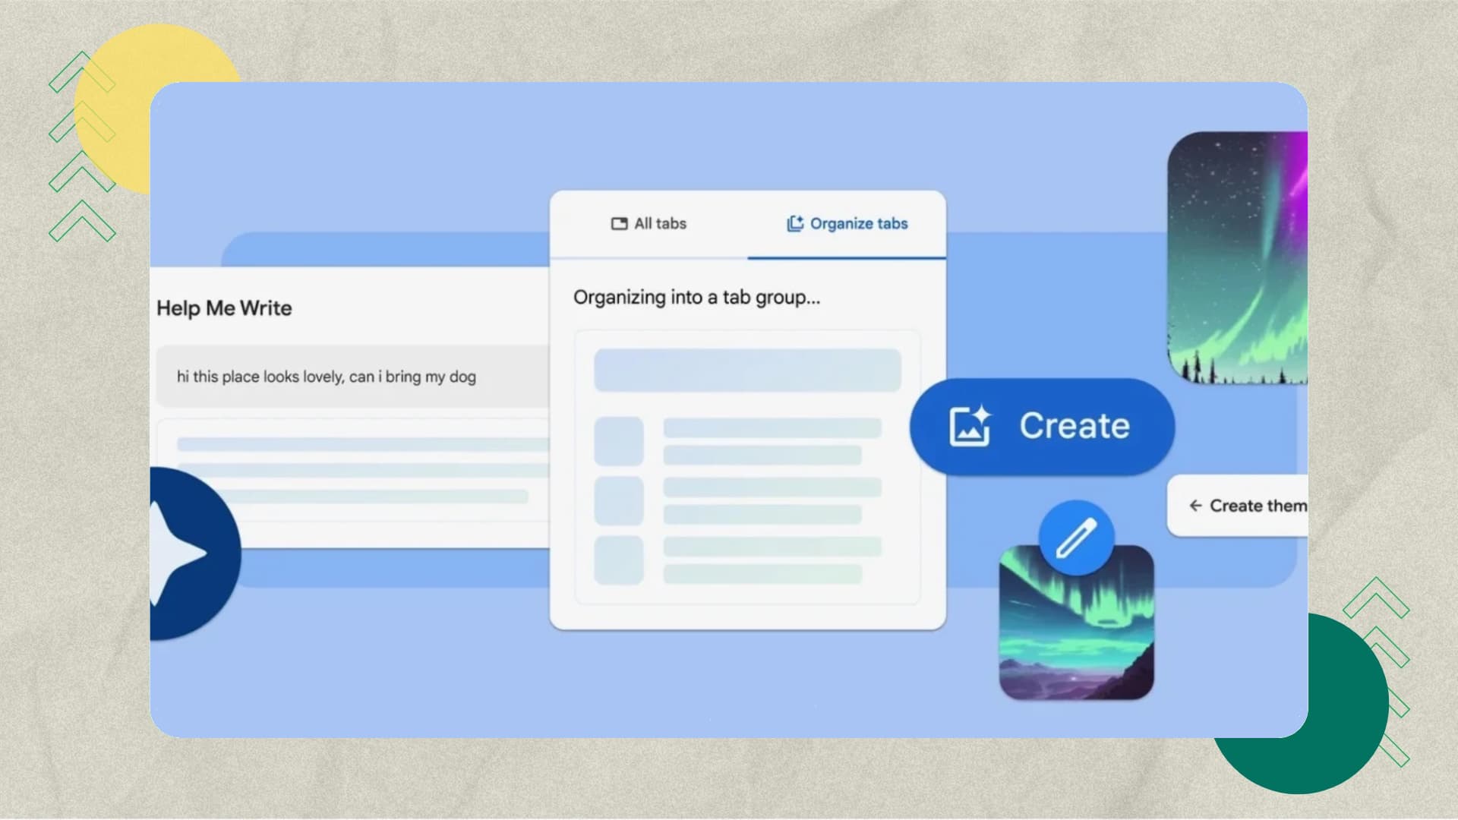Click the Organizing into a tab group text

pos(696,298)
